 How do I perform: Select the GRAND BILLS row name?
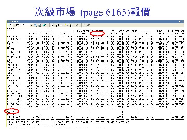coord(14,70)
